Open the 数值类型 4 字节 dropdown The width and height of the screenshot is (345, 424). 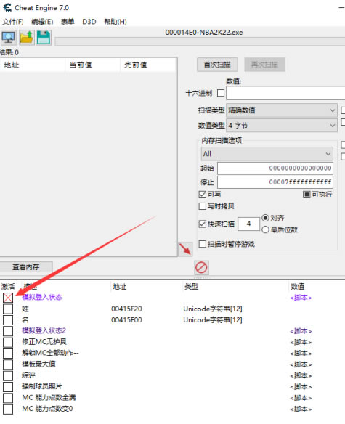point(282,125)
